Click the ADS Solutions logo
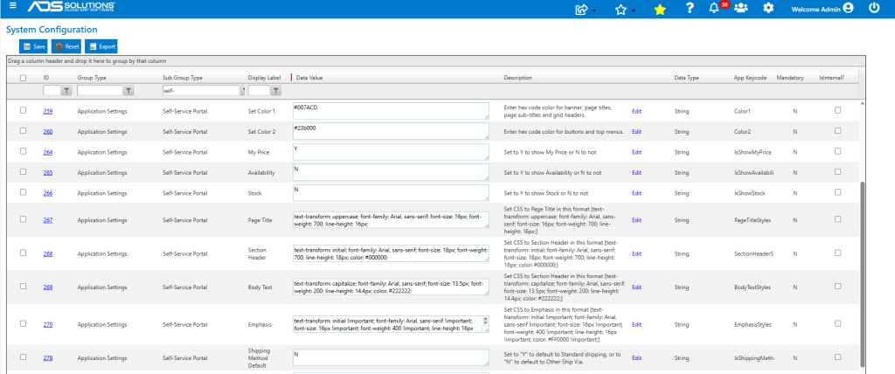 pos(72,7)
